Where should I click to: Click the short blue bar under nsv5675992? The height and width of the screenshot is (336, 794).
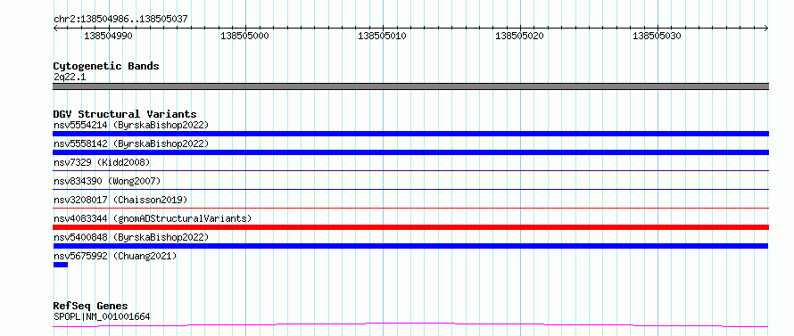pos(61,265)
